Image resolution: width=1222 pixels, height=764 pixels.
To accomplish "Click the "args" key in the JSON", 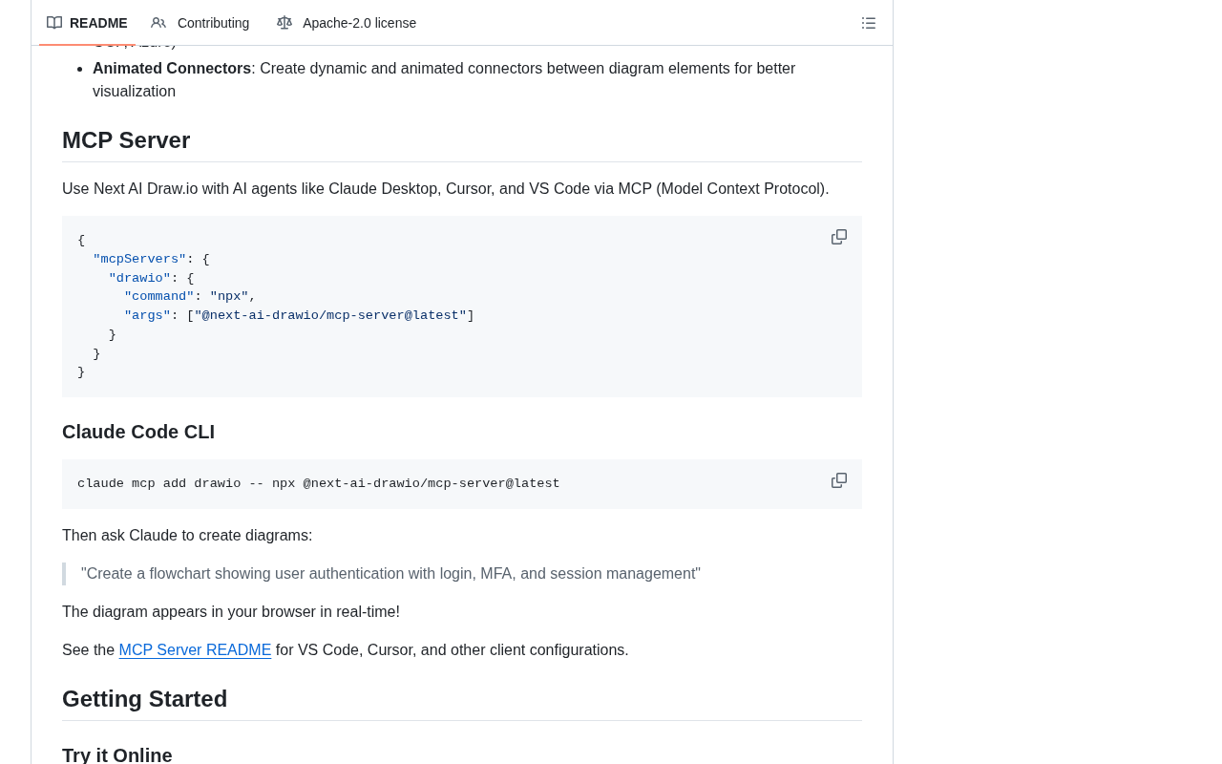I will pos(147,316).
